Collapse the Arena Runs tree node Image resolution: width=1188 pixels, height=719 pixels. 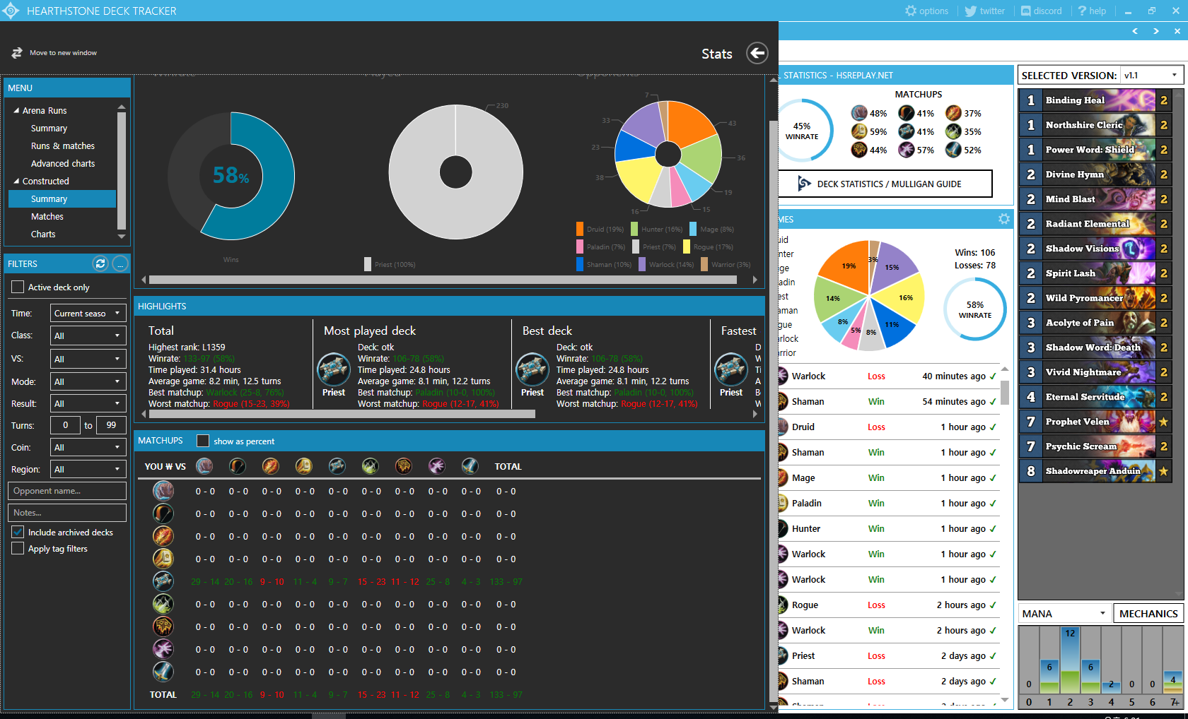pyautogui.click(x=16, y=110)
